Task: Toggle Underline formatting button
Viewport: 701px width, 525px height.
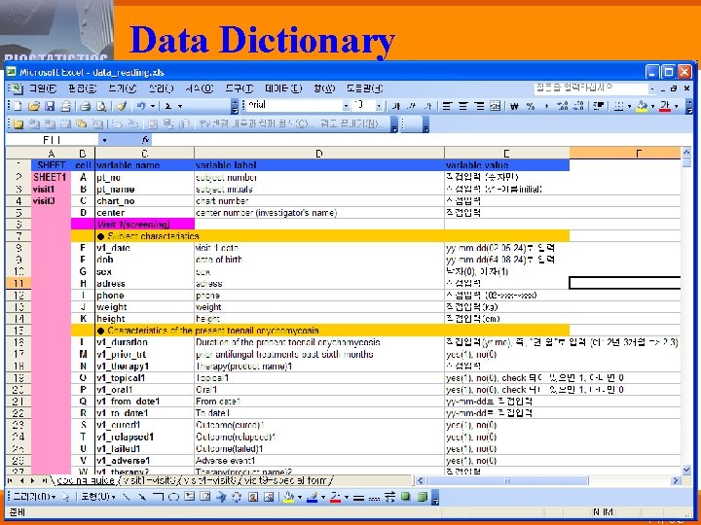Action: (427, 106)
